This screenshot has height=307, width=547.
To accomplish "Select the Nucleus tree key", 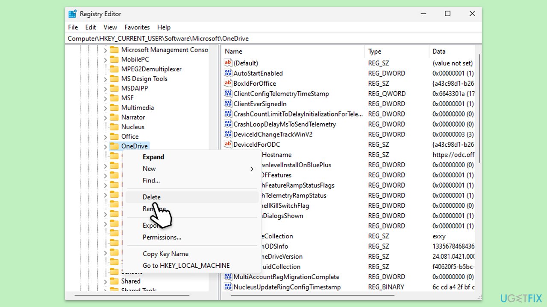I will tap(133, 127).
